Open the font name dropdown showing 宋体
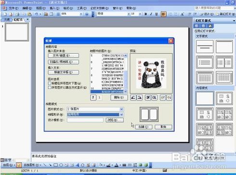236x175 pixels. pyautogui.click(x=129, y=14)
